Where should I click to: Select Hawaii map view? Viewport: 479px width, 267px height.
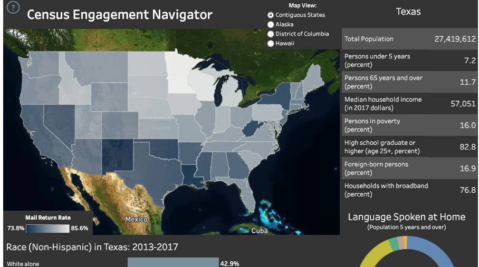270,43
